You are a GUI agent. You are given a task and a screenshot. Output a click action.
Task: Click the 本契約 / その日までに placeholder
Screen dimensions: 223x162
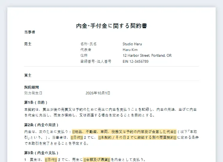[137, 137]
